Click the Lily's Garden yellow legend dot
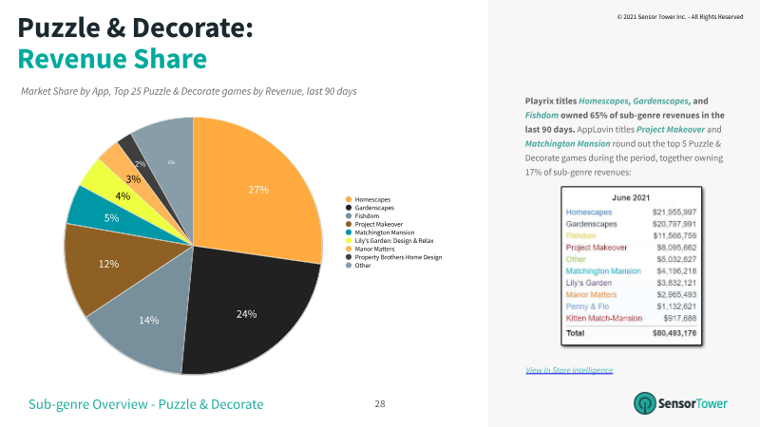Viewport: 760px width, 427px height. pos(349,241)
